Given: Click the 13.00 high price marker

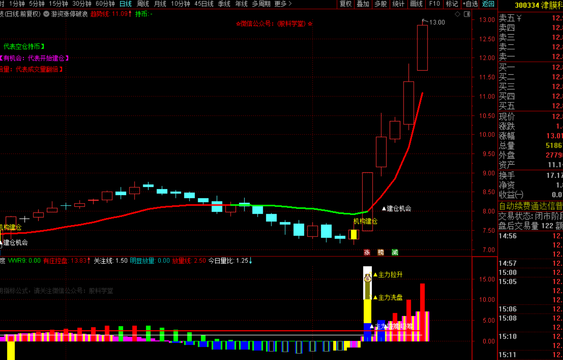Looking at the screenshot, I should 437,22.
